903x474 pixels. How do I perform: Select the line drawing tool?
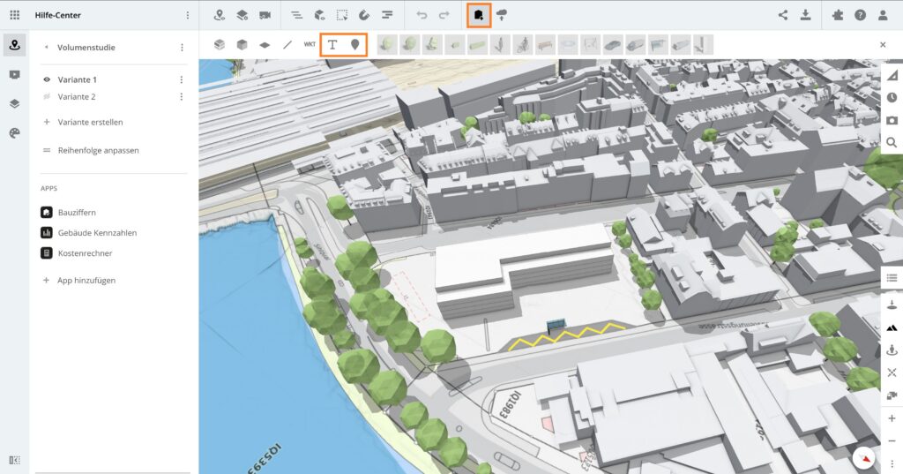[287, 44]
